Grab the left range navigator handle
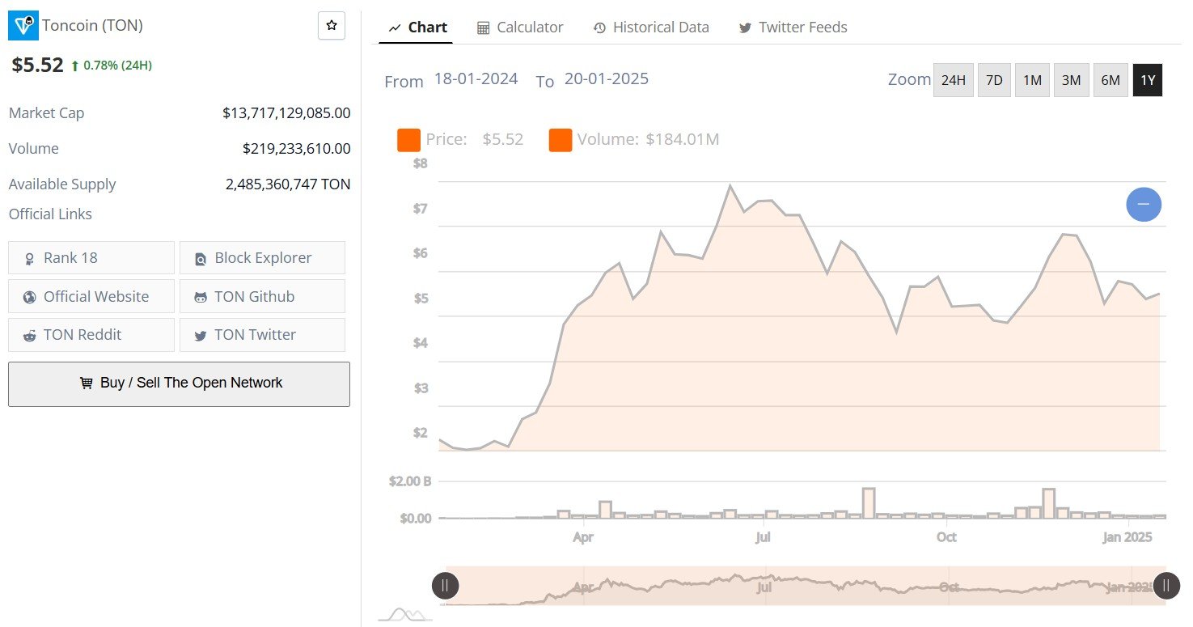This screenshot has height=627, width=1193. point(445,585)
